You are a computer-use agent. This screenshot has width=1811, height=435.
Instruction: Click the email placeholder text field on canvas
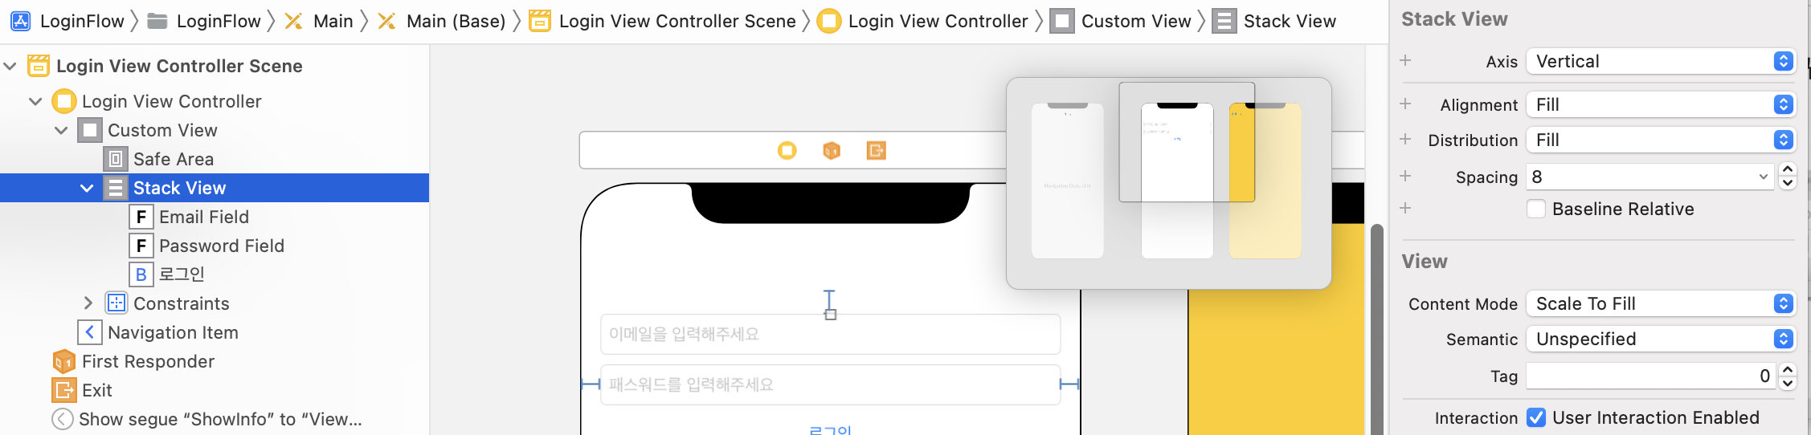coord(831,334)
